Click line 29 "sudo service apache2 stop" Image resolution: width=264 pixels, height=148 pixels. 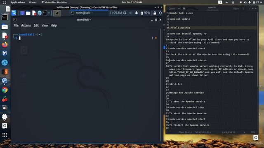coord(186,107)
